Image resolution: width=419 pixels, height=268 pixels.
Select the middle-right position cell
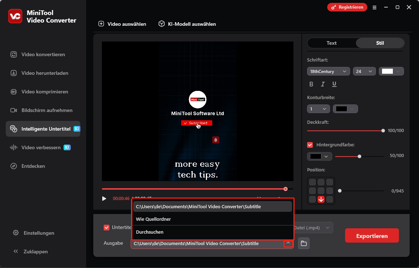point(330,191)
